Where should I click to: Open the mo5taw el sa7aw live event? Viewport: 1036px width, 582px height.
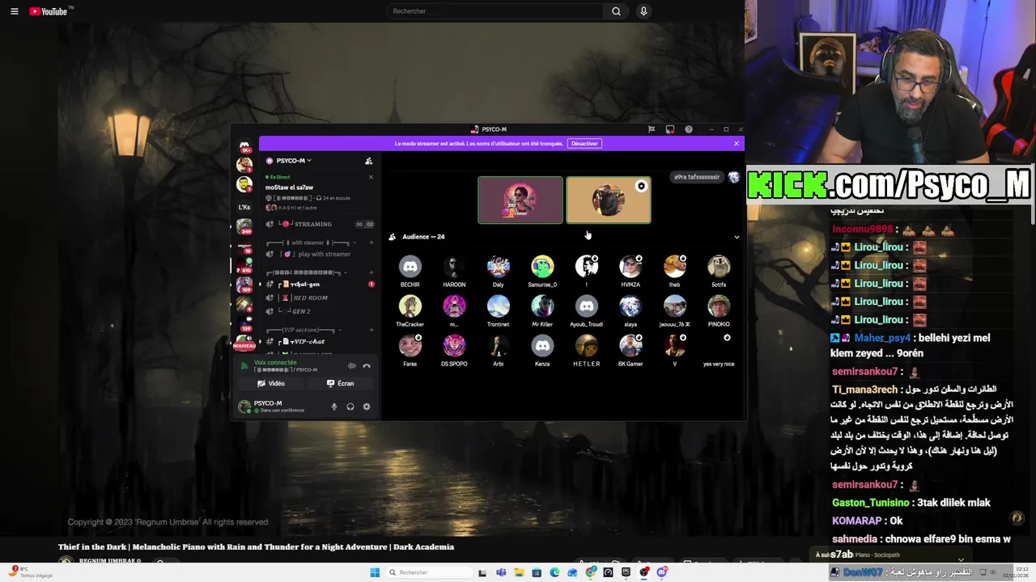tap(289, 188)
